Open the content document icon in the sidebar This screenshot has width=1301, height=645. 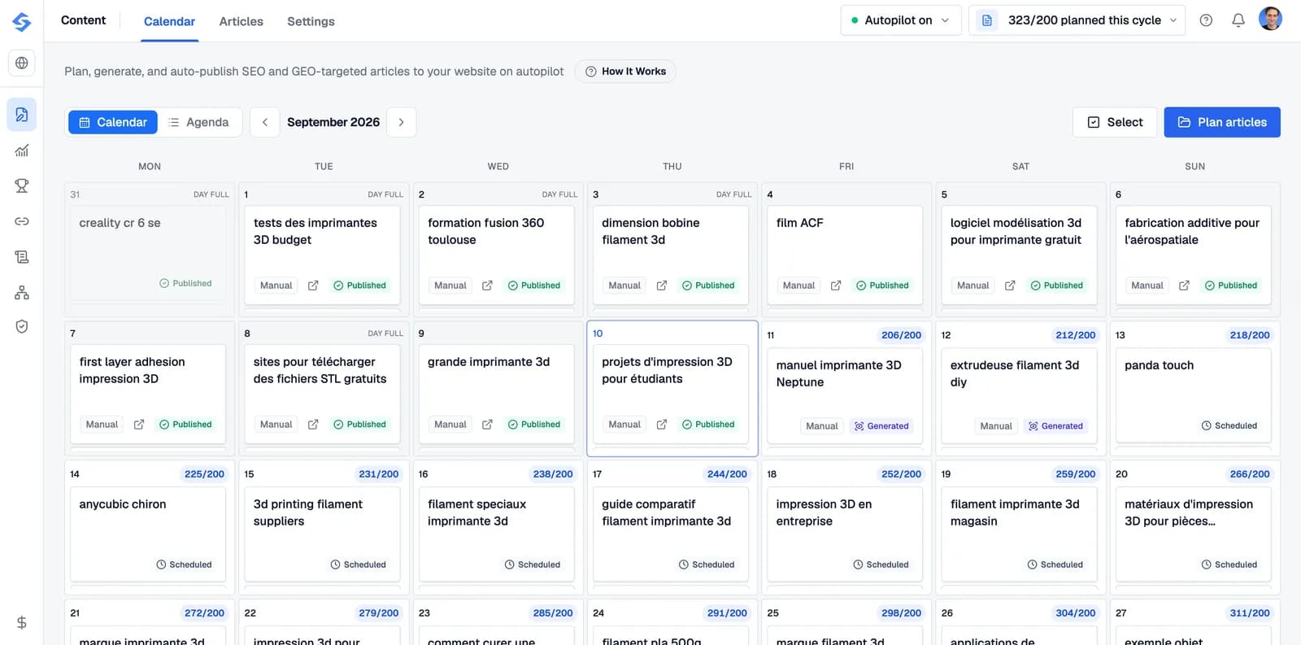coord(22,115)
